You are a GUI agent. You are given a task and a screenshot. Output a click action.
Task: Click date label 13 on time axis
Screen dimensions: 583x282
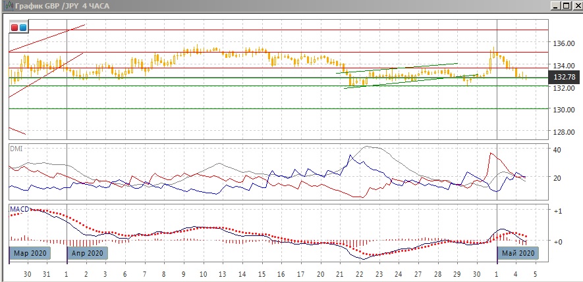tap(223, 274)
